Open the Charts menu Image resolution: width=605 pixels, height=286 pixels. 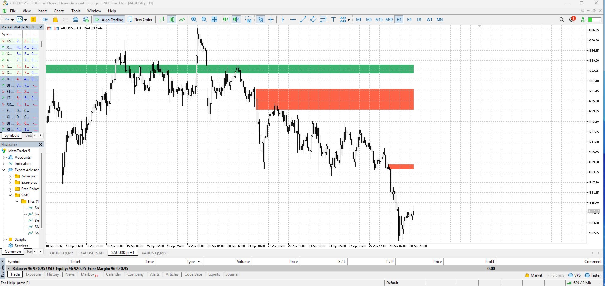tap(59, 11)
